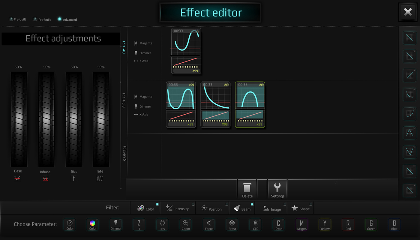Choose the Frost parameter
420x240 pixels.
pos(232,225)
